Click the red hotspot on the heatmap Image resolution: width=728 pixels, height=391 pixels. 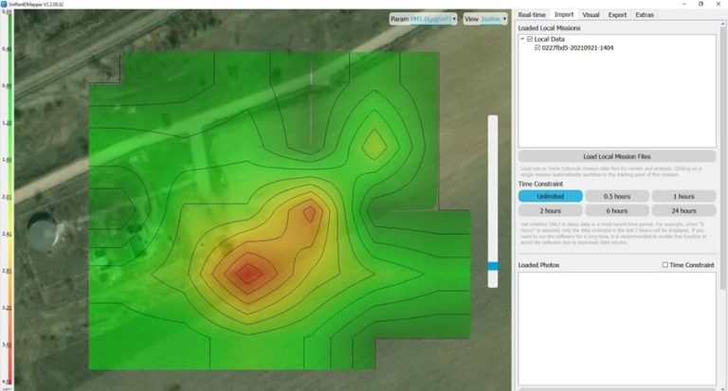[x=248, y=274]
